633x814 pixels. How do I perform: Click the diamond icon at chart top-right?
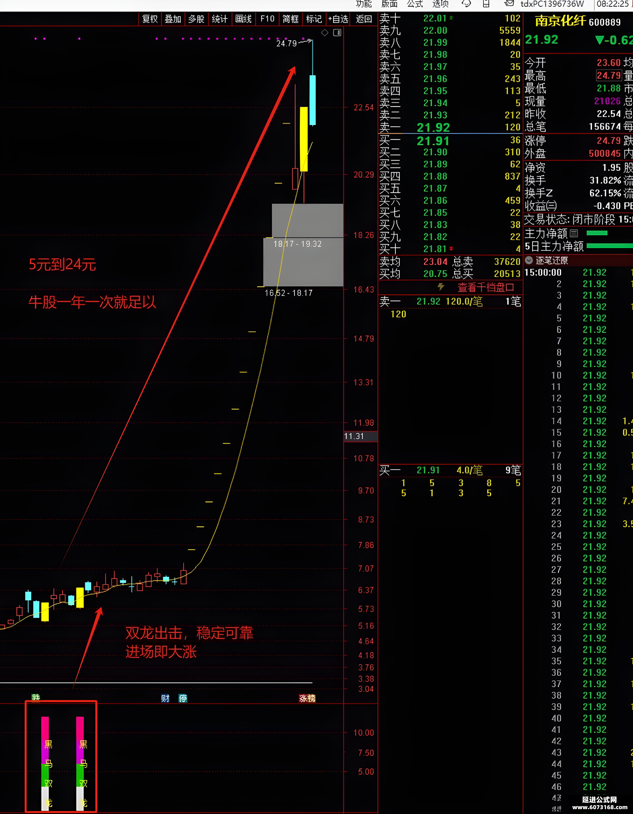(325, 33)
